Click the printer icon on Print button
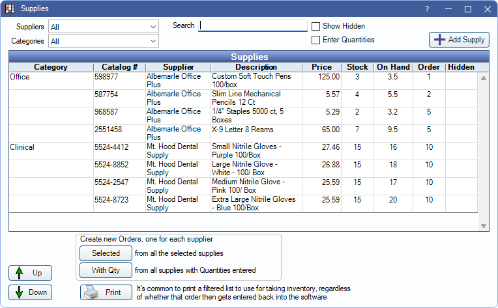Image resolution: width=498 pixels, height=308 pixels. pos(92,292)
